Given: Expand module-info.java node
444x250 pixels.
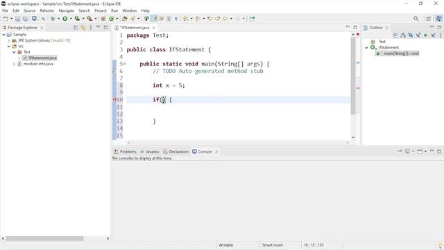Looking at the screenshot, I should coord(14,64).
